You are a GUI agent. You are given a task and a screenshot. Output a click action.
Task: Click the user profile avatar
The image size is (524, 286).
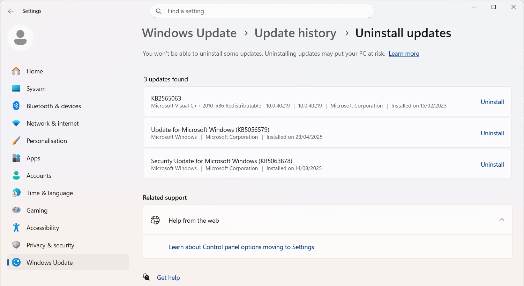[x=21, y=38]
